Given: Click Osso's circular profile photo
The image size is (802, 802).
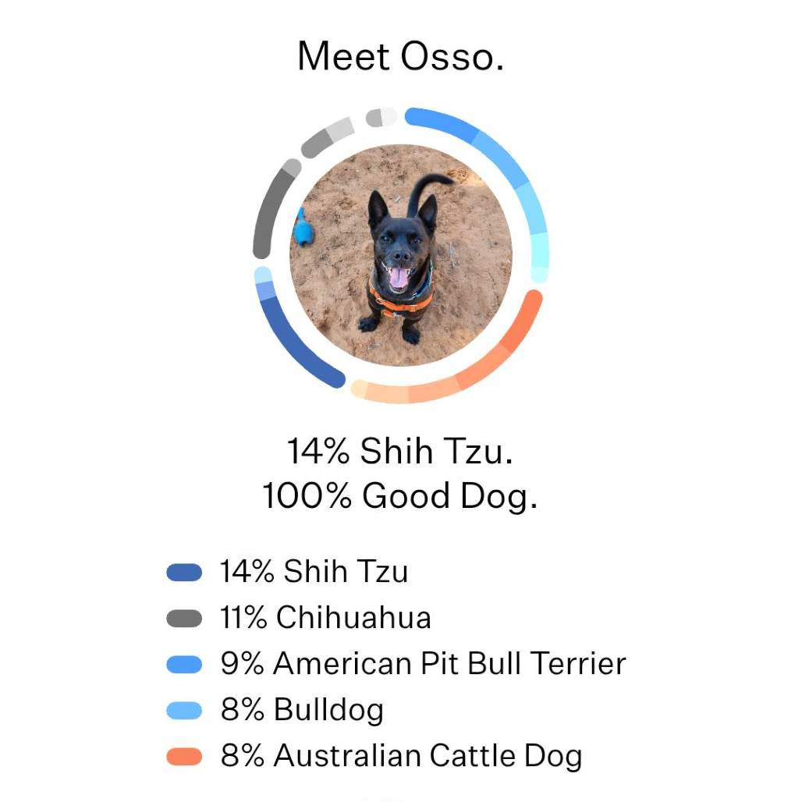Looking at the screenshot, I should click(401, 255).
